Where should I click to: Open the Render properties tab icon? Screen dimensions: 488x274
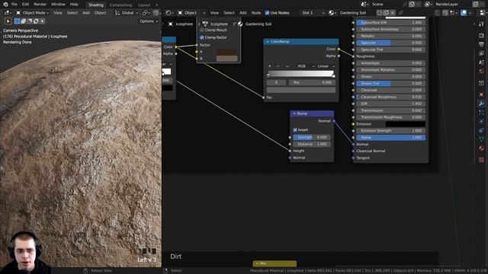[481, 36]
